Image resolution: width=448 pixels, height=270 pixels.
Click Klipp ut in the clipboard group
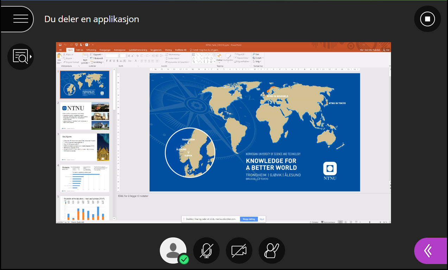tap(68, 55)
